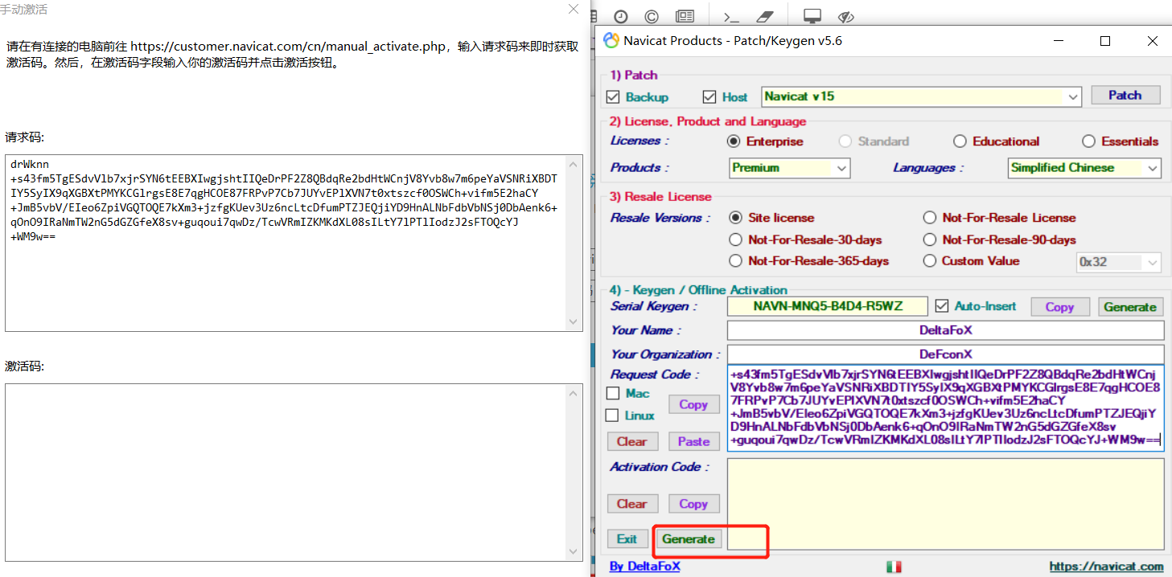Close the manual activation dialog
1172x577 pixels.
coord(574,9)
